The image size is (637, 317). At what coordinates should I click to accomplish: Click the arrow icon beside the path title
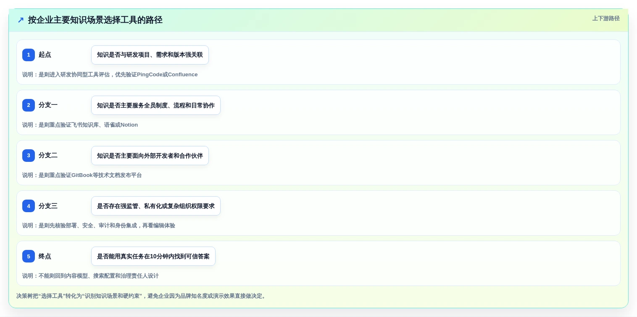(21, 20)
